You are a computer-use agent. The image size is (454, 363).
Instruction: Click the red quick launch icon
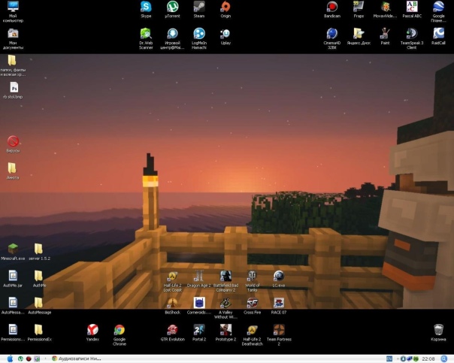(29, 358)
